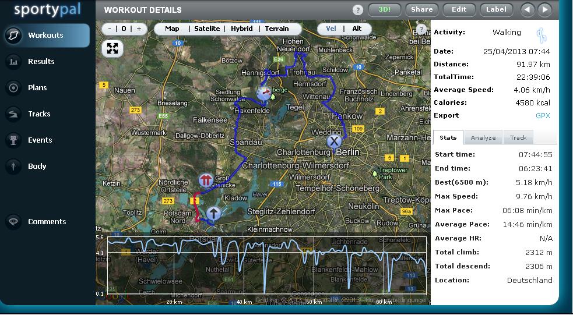Screen dimensions: 573x315
Task: Click the up-arrow start marker on map
Action: (214, 214)
